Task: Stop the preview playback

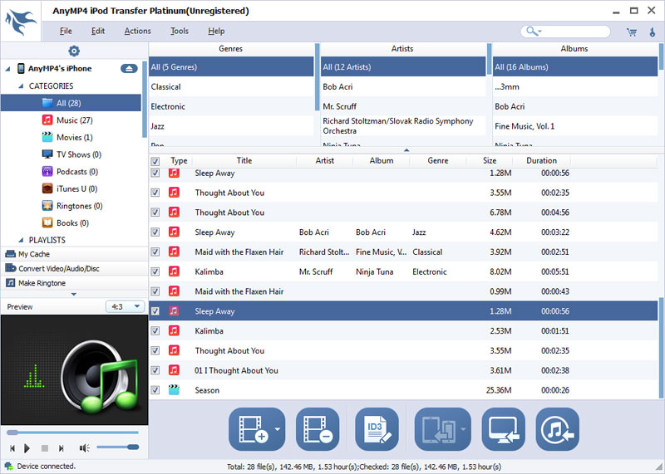Action: [45, 447]
